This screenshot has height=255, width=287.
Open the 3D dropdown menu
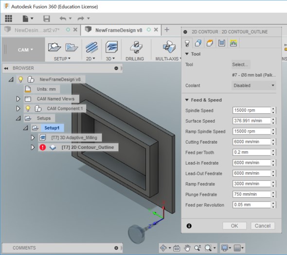click(110, 59)
